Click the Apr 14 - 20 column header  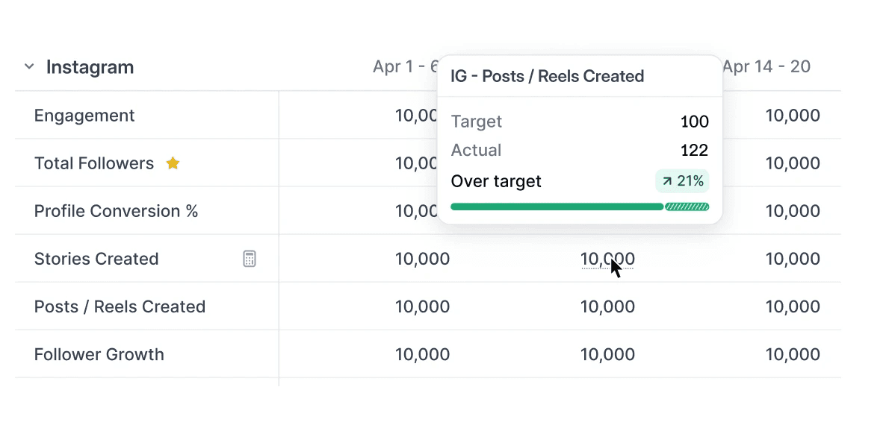(x=766, y=67)
